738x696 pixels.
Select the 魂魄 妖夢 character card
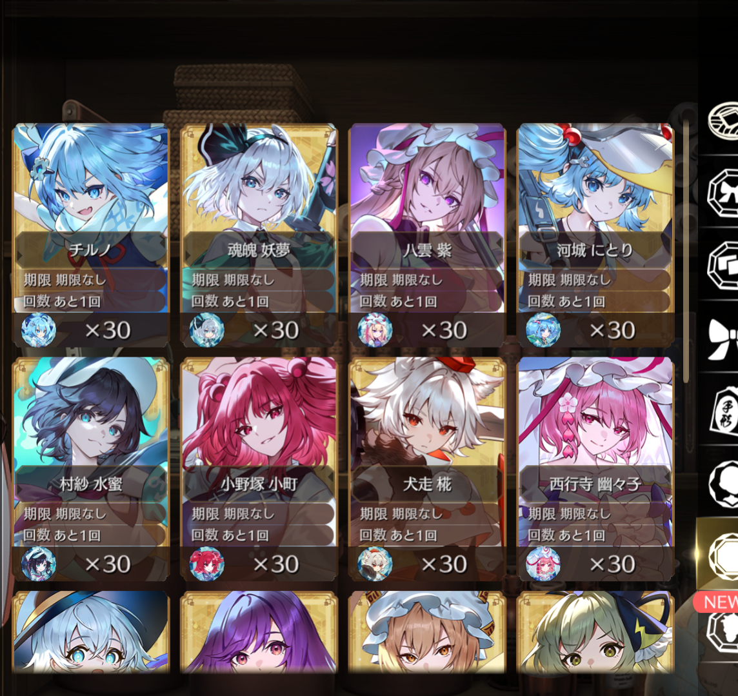[x=259, y=235]
